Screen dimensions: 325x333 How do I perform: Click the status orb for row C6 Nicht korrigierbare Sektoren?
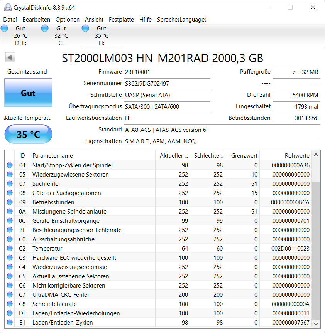pyautogui.click(x=10, y=286)
